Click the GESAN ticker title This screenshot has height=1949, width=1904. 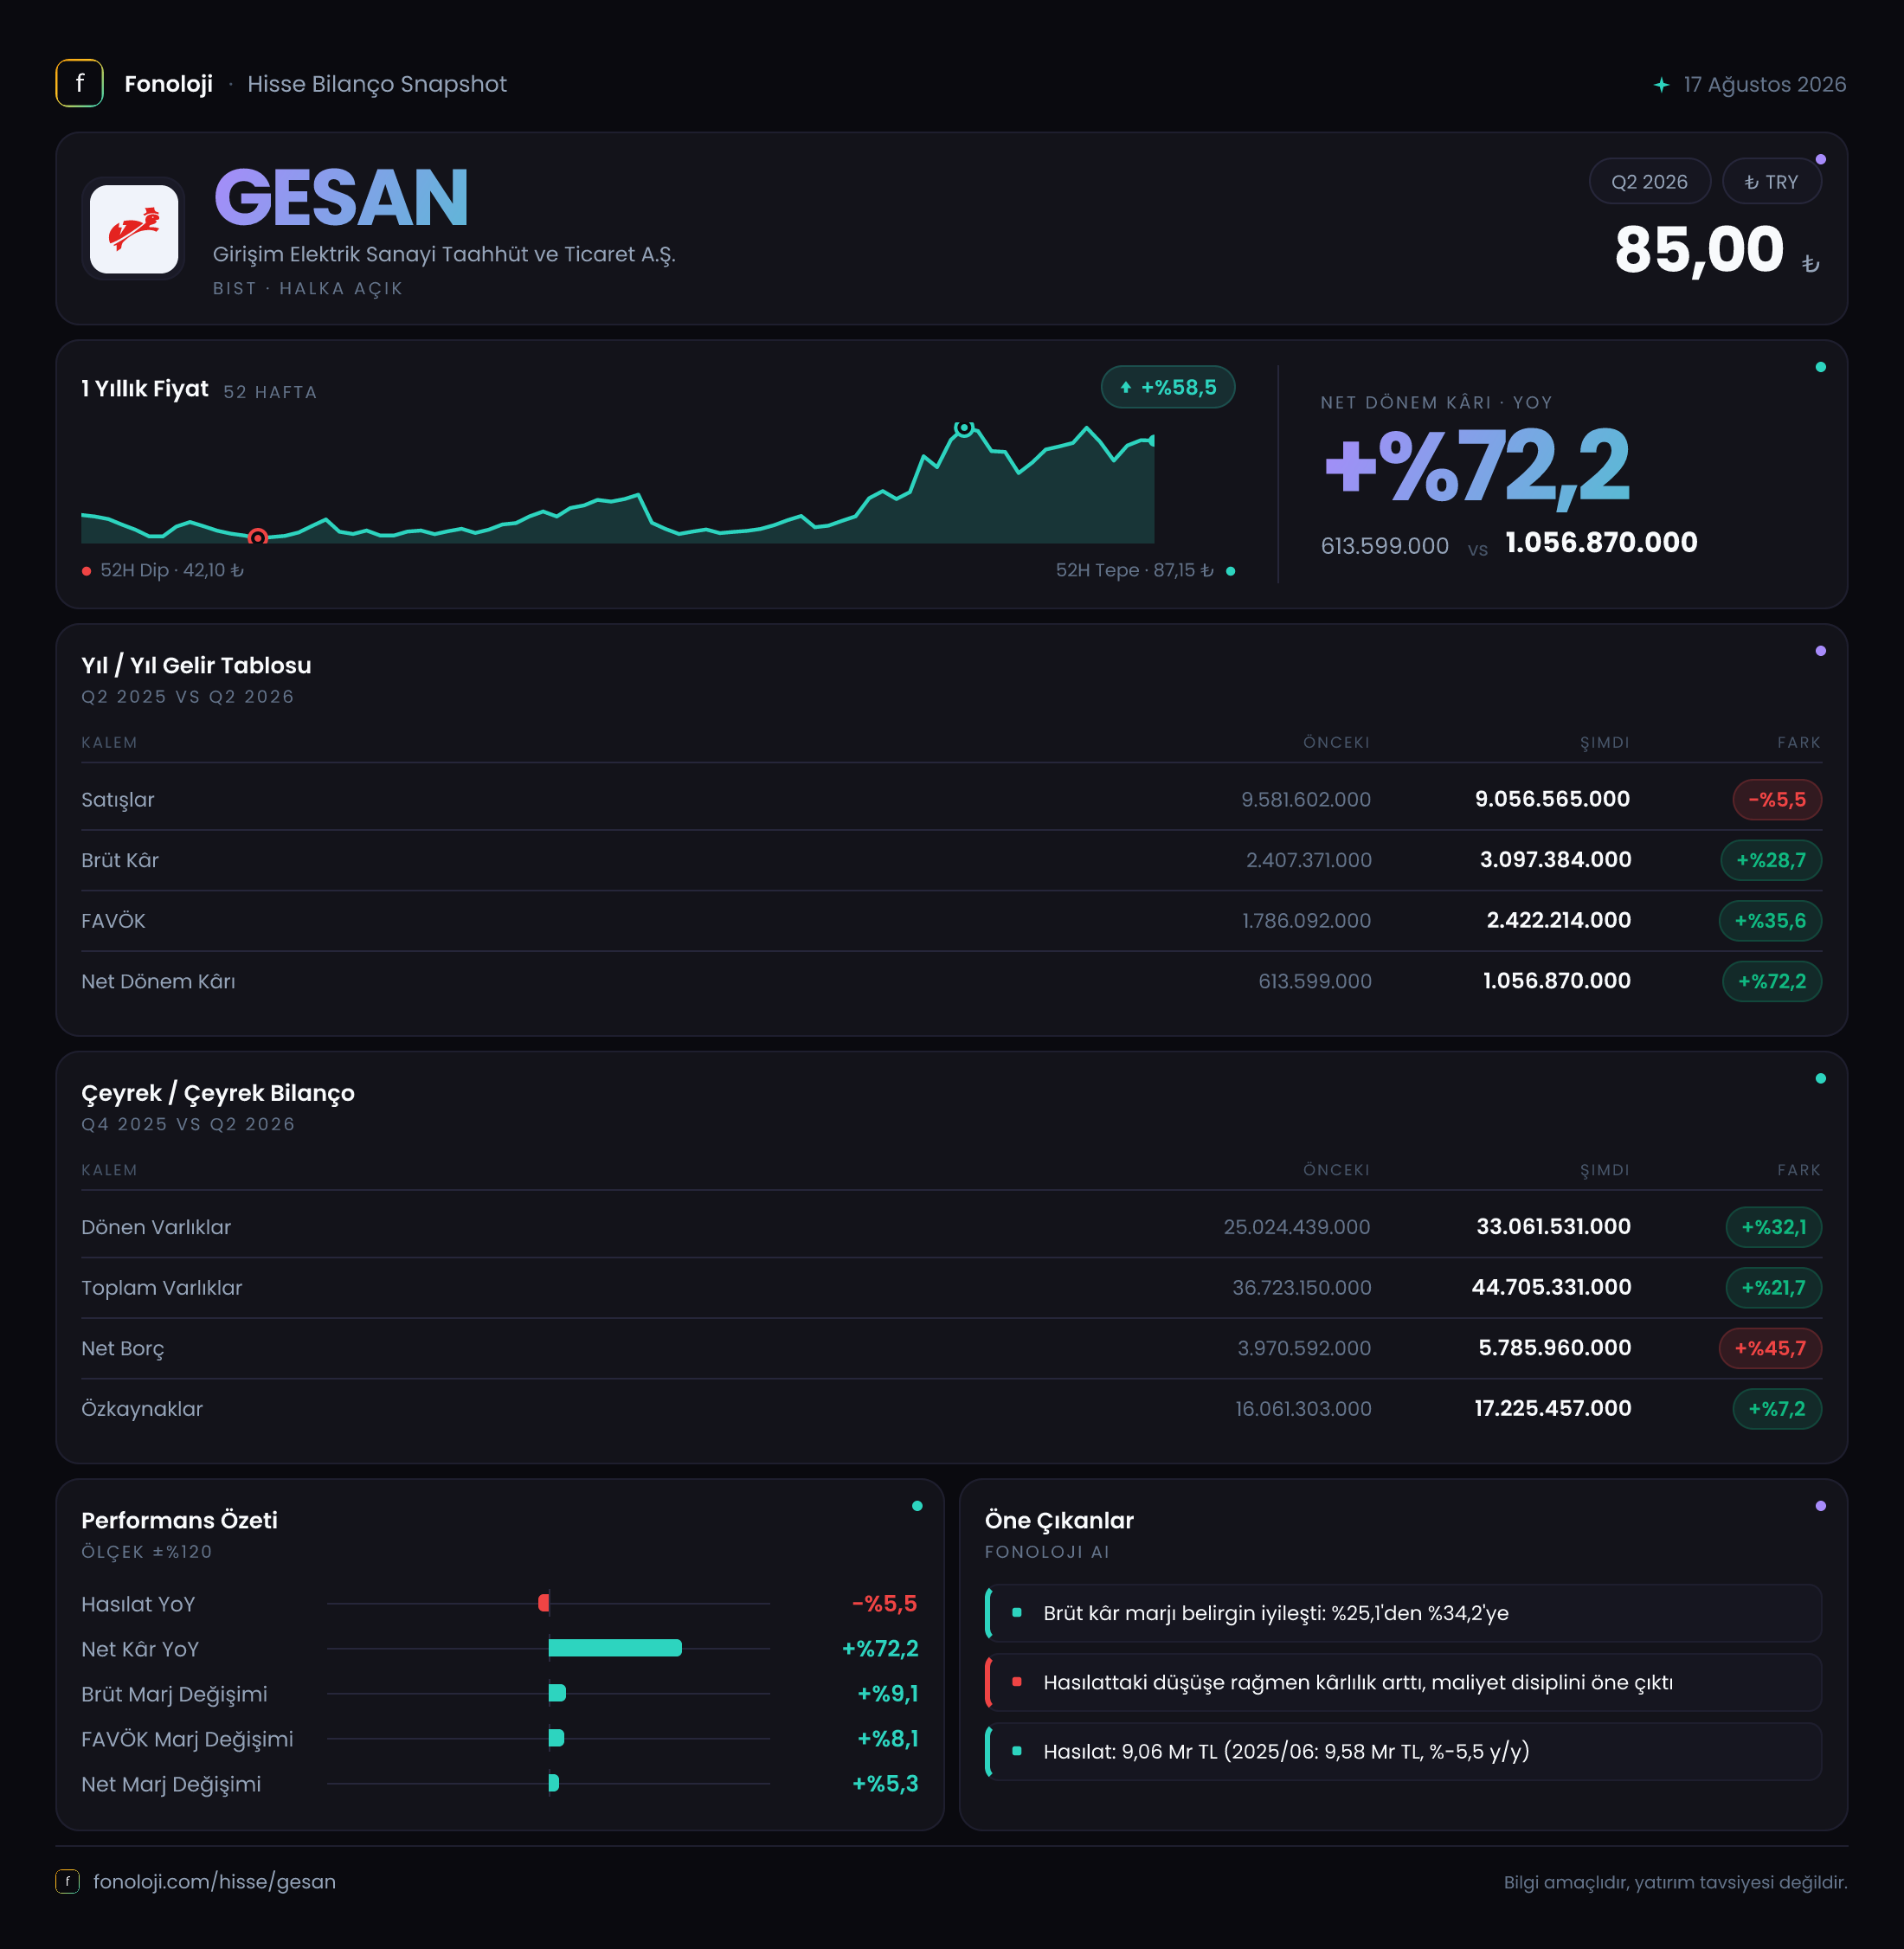[341, 198]
